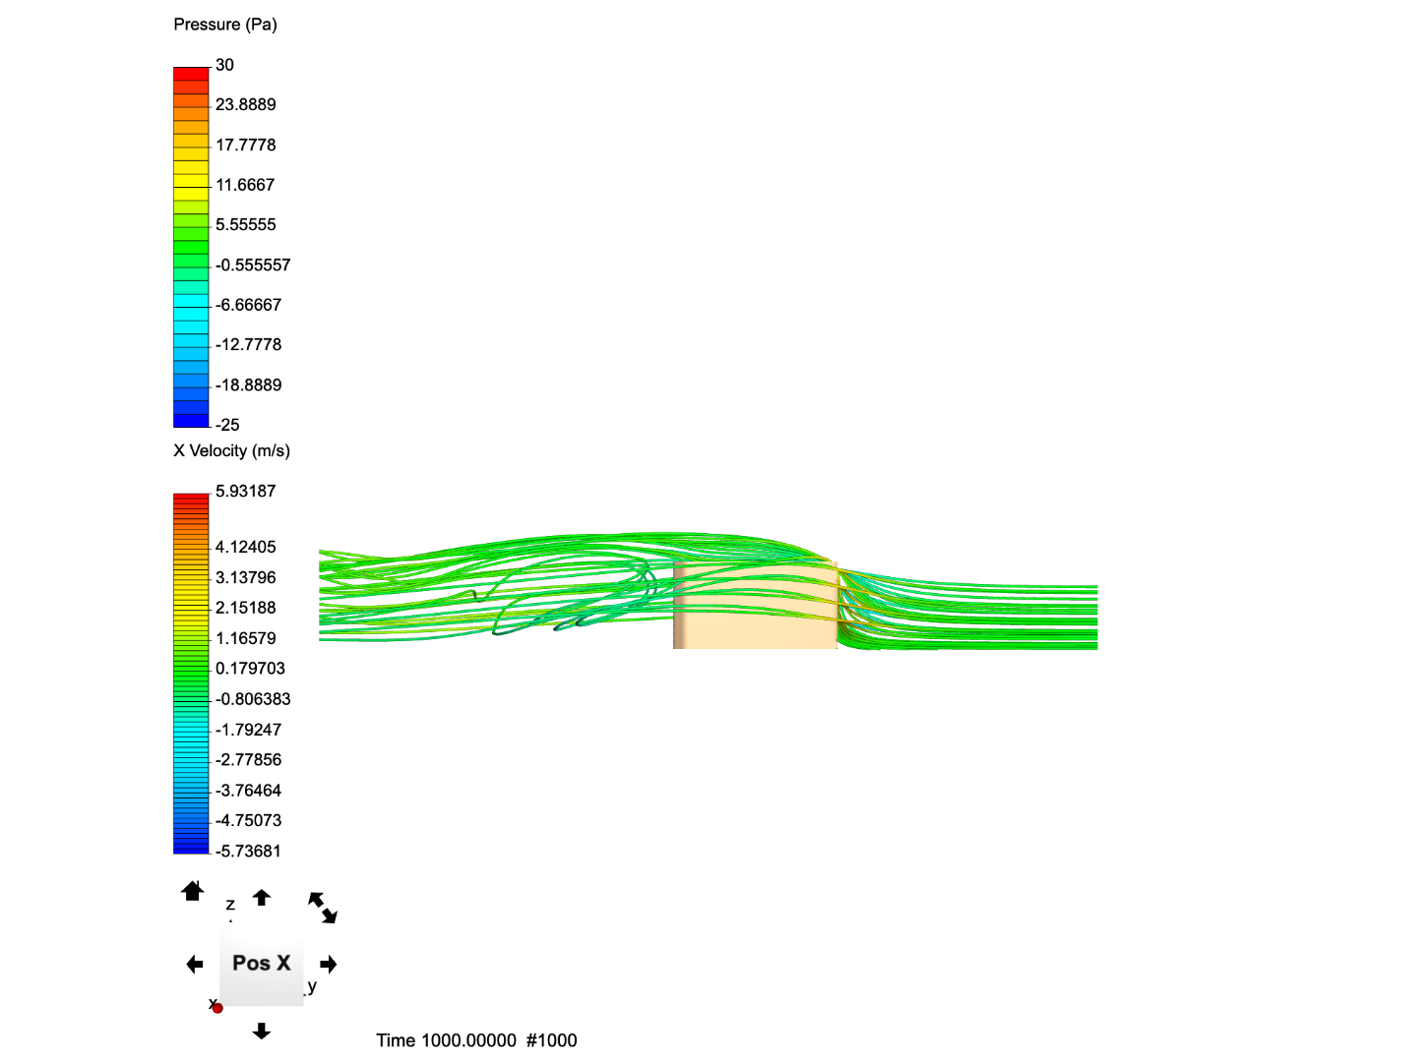1417x1062 pixels.
Task: Select velocity legend maximum 5.93187
Action: click(246, 491)
